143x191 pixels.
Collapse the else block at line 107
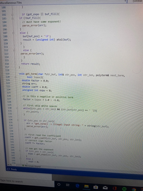(x=14, y=33)
